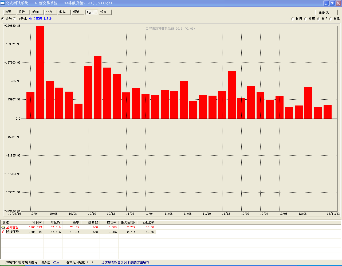Viewport: 342px width, 266px height.
Task: Open the 设定 tab
Action: click(105, 12)
